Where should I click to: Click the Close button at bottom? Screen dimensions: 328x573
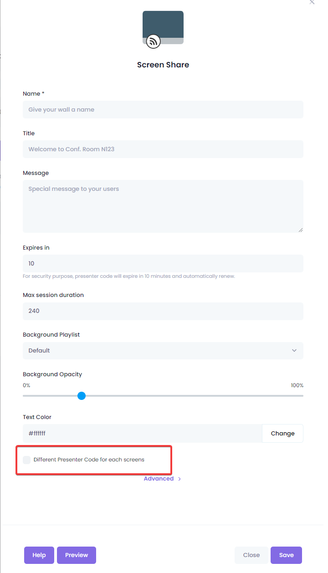[251, 555]
